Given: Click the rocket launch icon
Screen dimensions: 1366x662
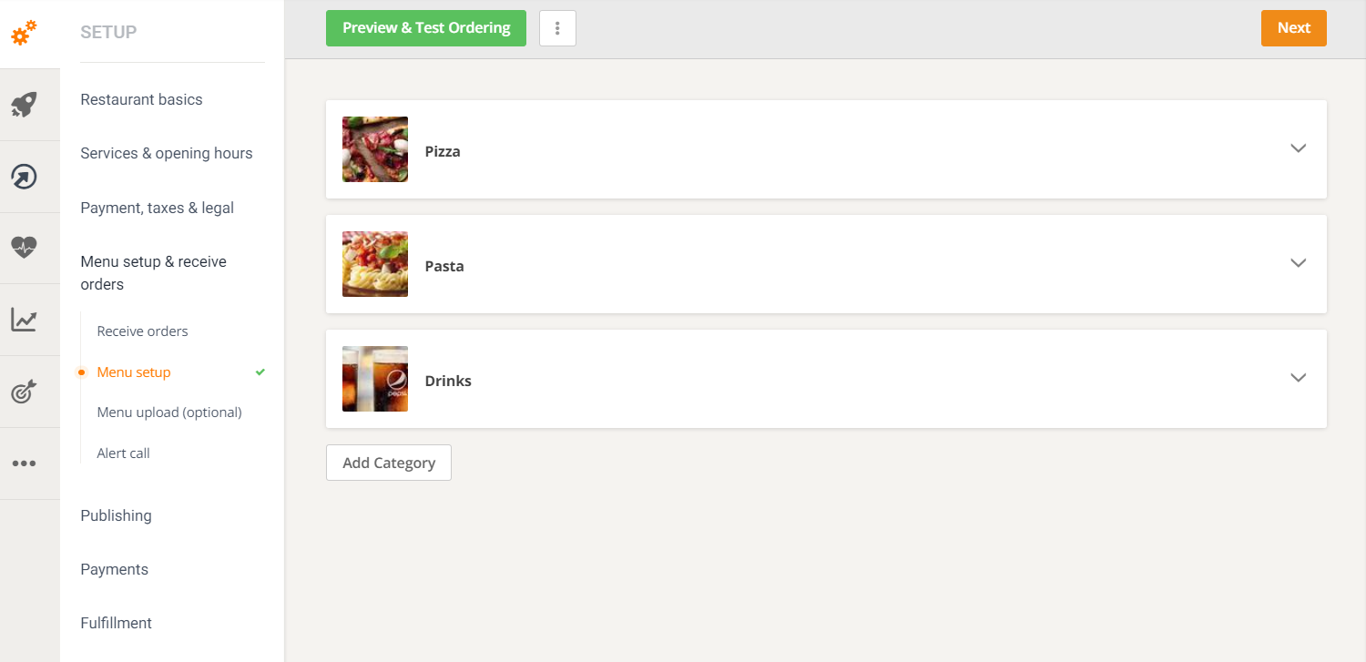Looking at the screenshot, I should (24, 105).
